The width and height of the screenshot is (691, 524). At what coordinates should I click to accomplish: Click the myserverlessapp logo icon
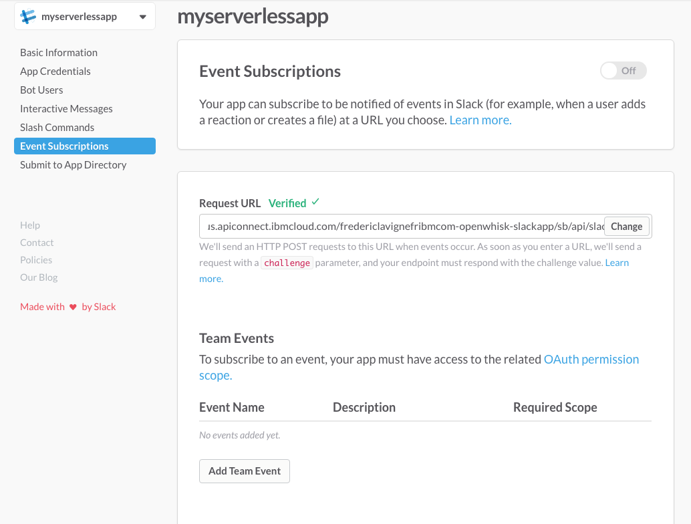(28, 17)
